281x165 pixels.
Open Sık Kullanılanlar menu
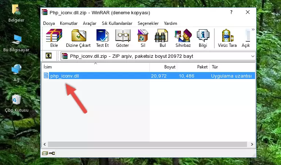[117, 23]
